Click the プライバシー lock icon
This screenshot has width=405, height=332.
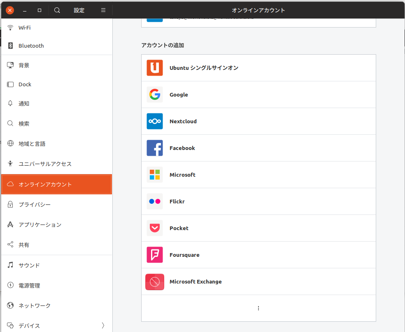pos(10,204)
